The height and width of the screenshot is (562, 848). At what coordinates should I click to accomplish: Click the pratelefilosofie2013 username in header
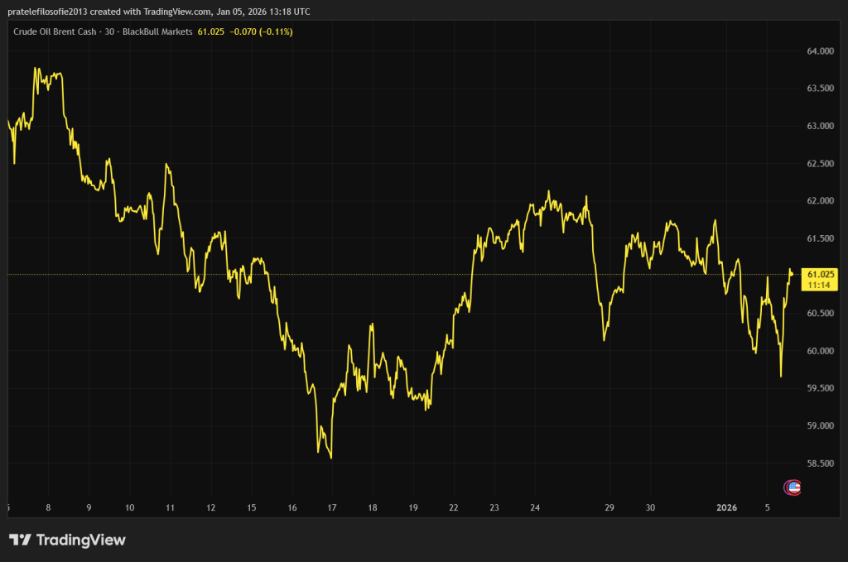click(x=48, y=10)
